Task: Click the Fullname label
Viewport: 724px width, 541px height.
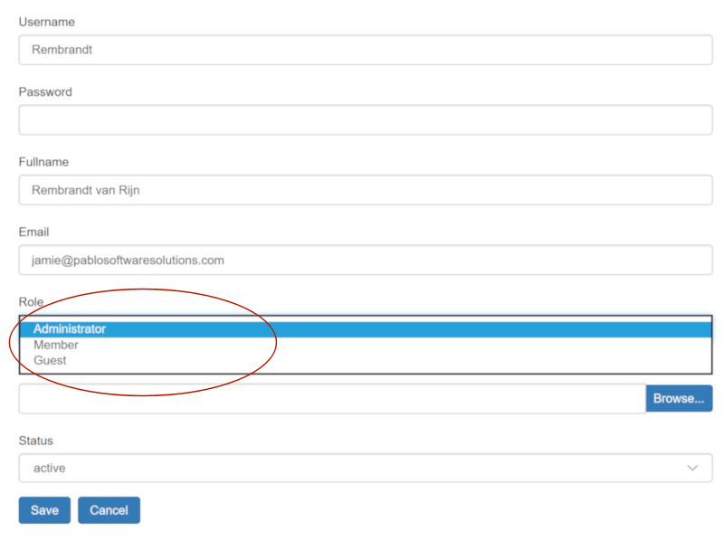Action: click(43, 162)
